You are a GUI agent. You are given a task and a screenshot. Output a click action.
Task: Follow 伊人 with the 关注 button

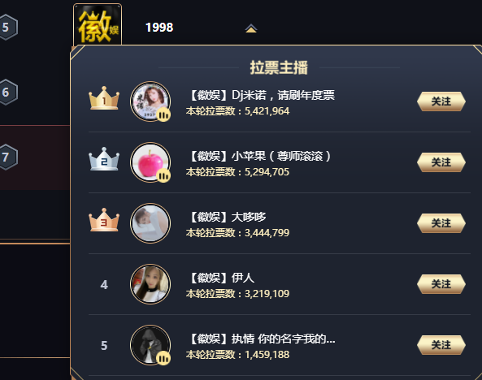(441, 284)
